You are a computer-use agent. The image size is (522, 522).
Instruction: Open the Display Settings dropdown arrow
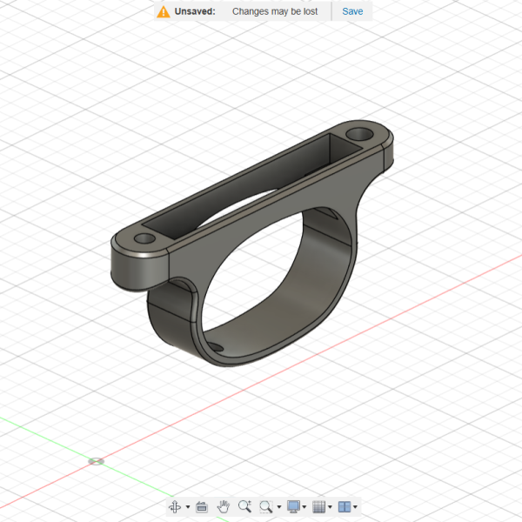pyautogui.click(x=304, y=507)
